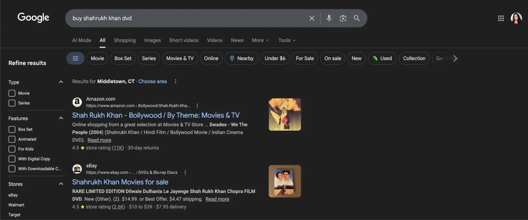Select the Collection filter chip
Screen dimensions: 528x220
coord(414,58)
